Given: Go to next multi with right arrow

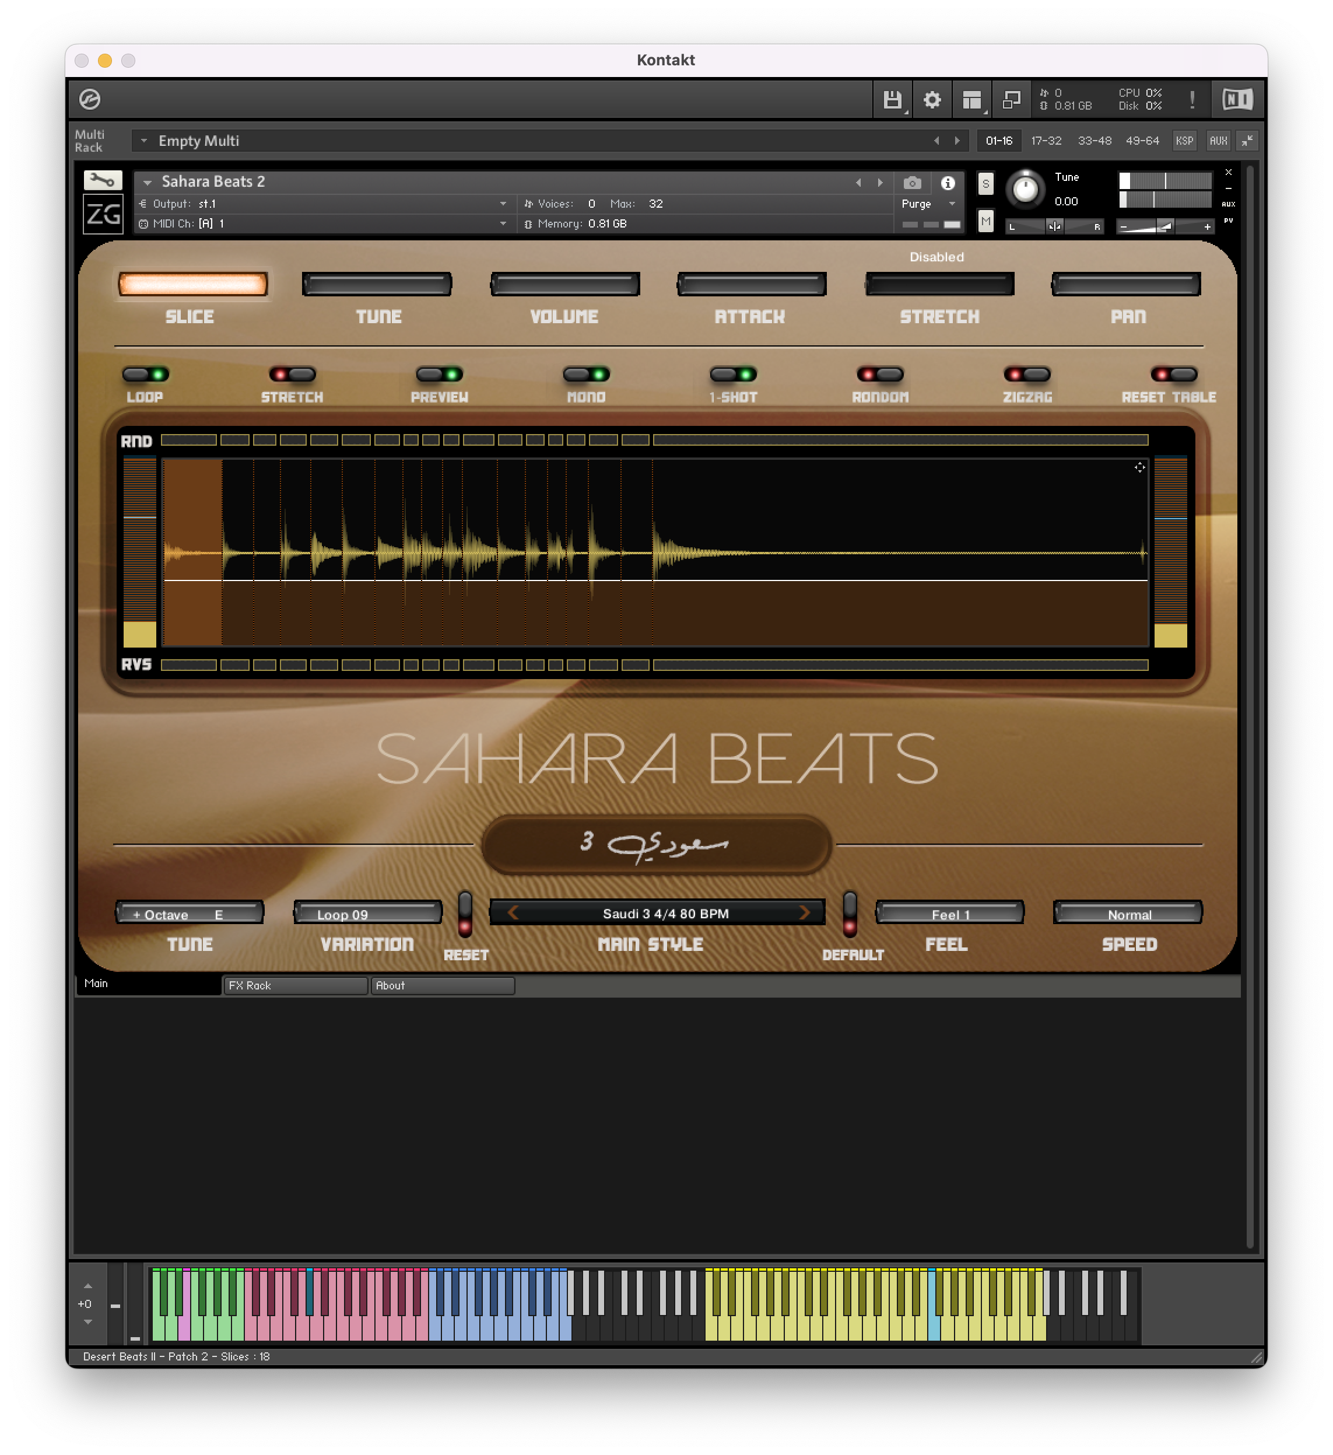Looking at the screenshot, I should [x=957, y=141].
